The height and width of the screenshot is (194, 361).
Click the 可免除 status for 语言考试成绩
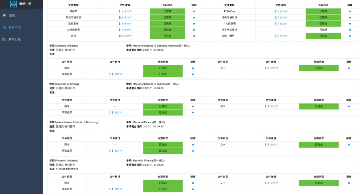323,29
